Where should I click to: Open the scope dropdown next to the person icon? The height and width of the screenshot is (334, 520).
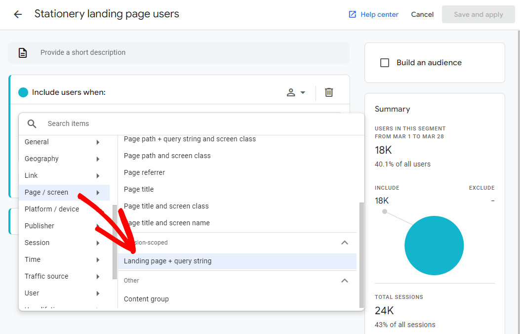click(x=303, y=92)
